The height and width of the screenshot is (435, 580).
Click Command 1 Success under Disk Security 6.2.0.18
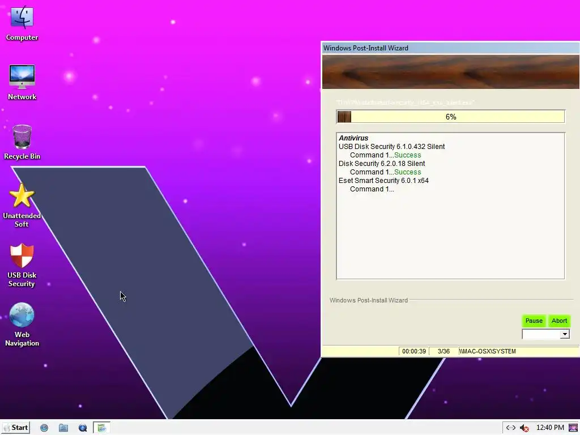click(x=385, y=172)
